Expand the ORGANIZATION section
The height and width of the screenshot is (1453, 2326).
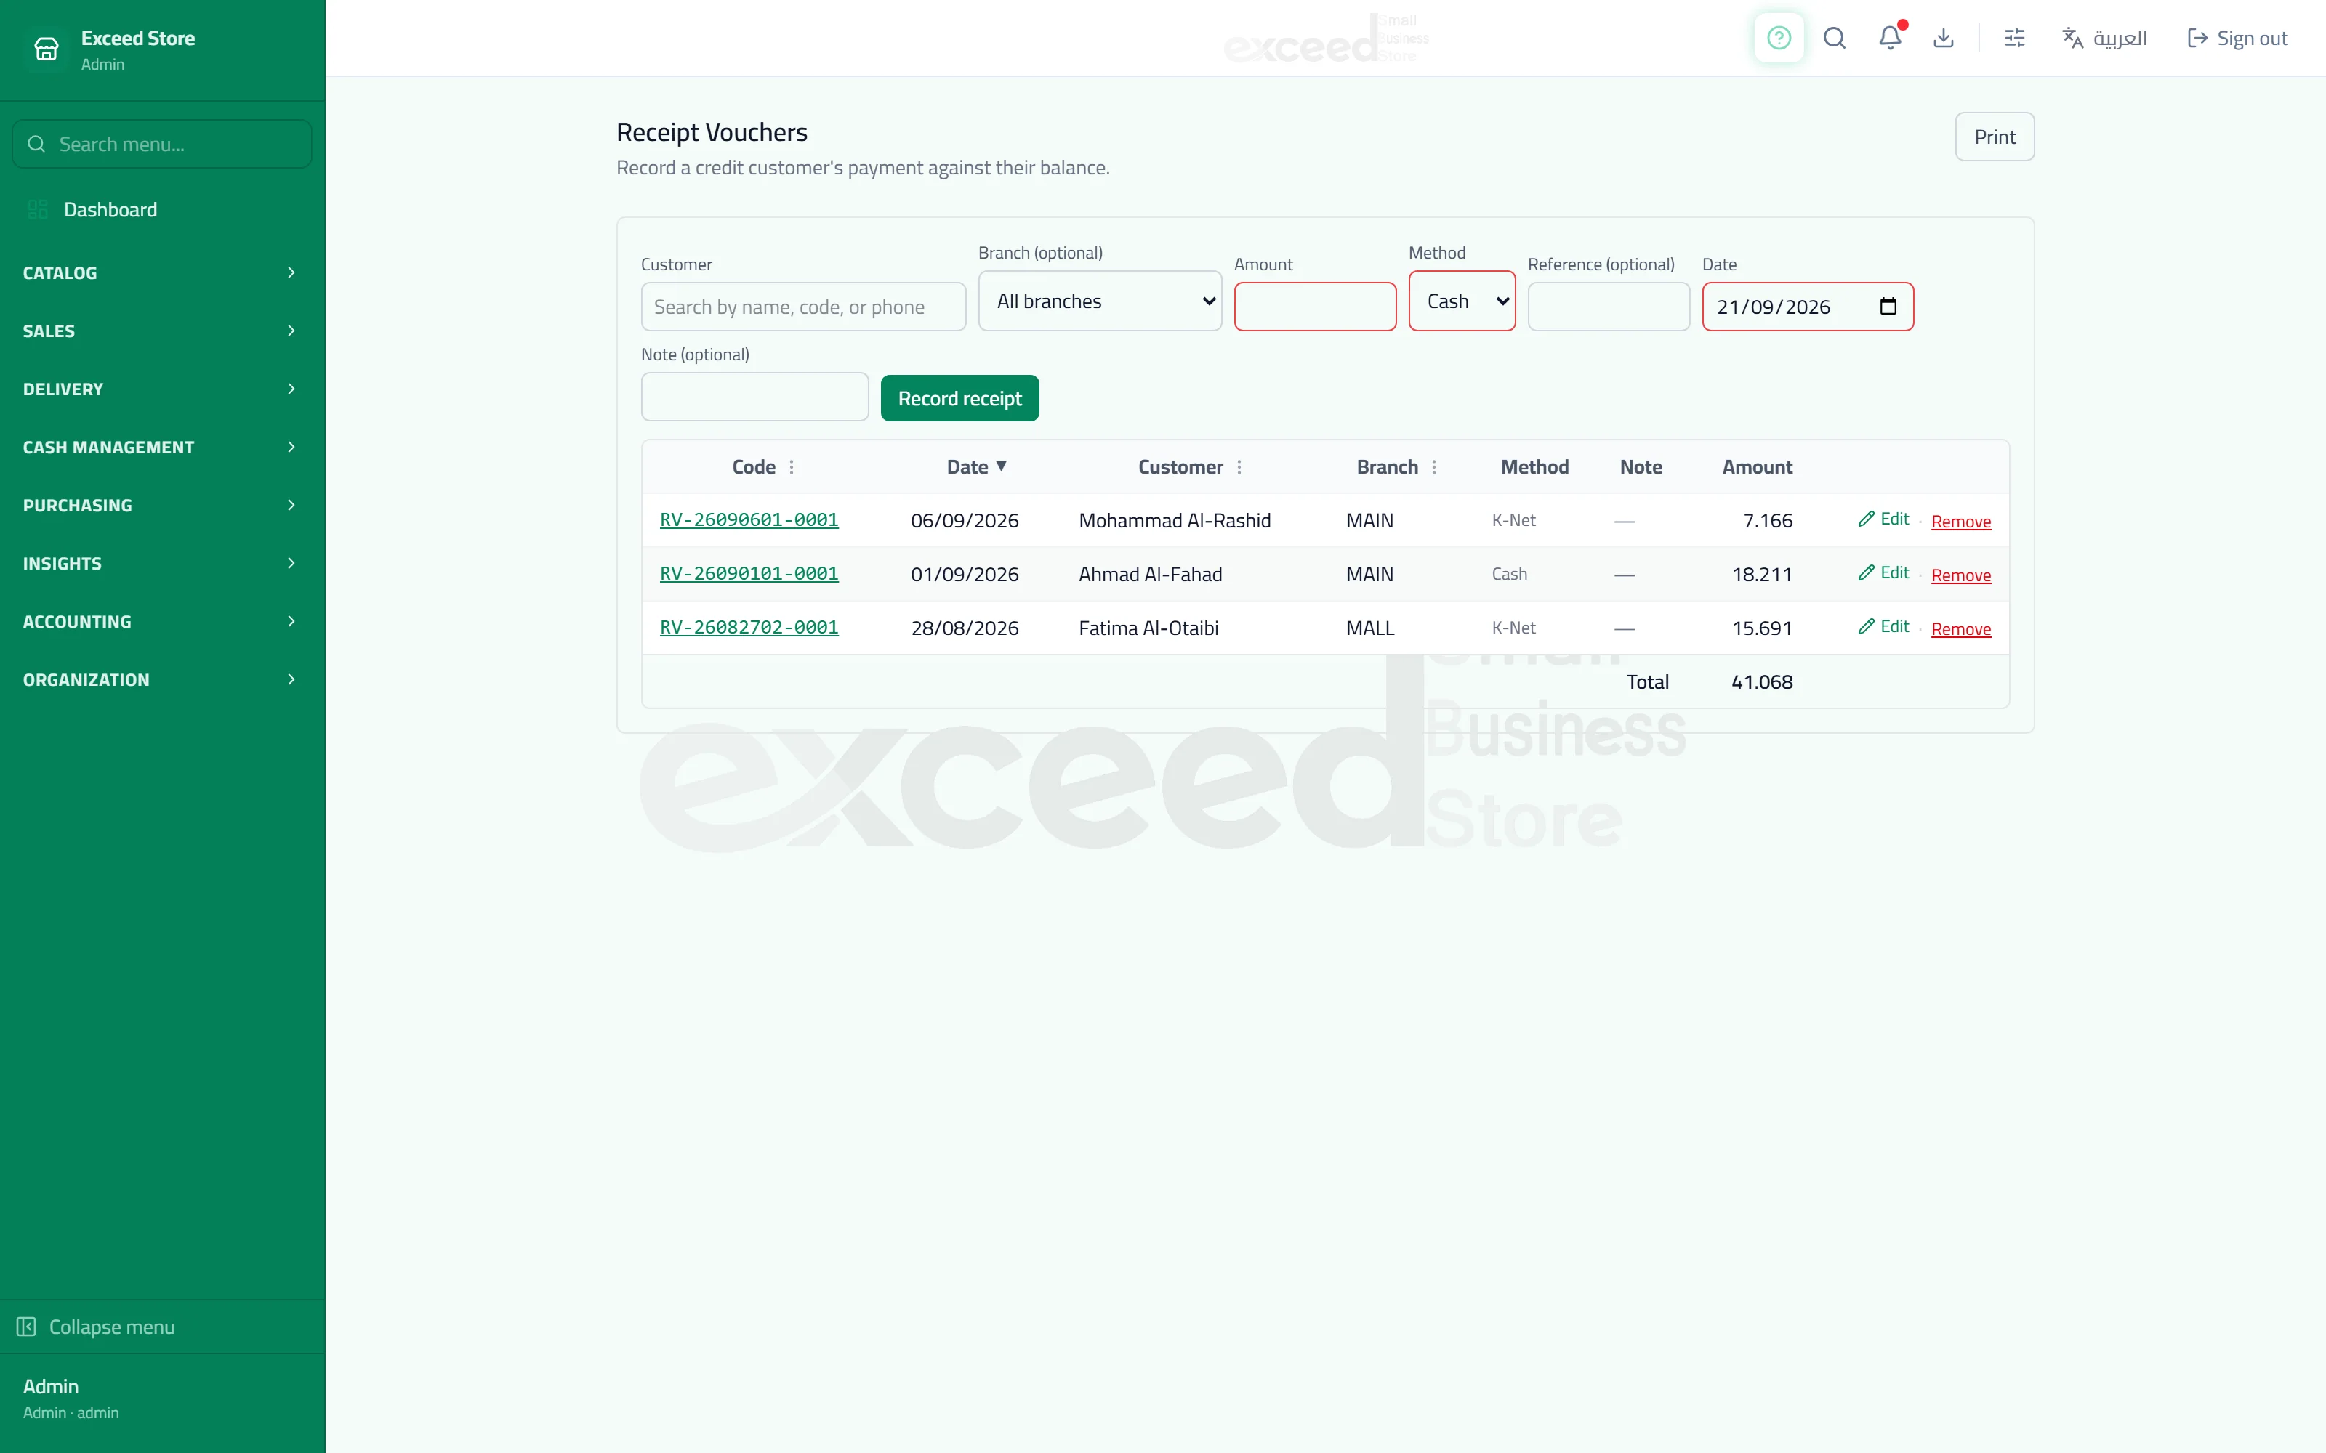[x=162, y=679]
